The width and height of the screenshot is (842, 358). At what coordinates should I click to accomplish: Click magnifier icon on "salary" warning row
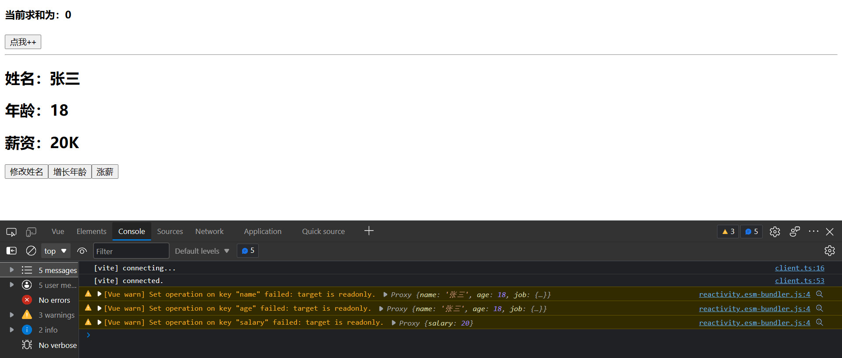coord(820,323)
